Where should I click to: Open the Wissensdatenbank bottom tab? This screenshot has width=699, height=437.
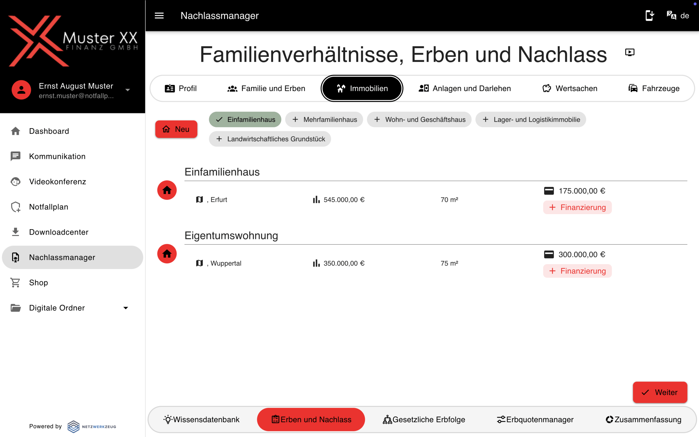point(202,419)
